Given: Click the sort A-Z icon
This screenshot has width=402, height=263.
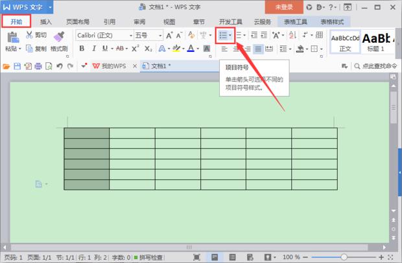Looking at the screenshot, I should coord(292,35).
